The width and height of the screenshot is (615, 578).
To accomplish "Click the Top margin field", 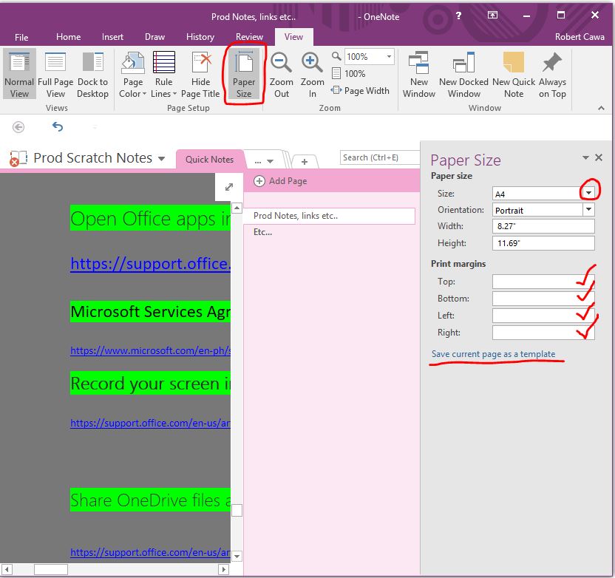I will click(543, 282).
